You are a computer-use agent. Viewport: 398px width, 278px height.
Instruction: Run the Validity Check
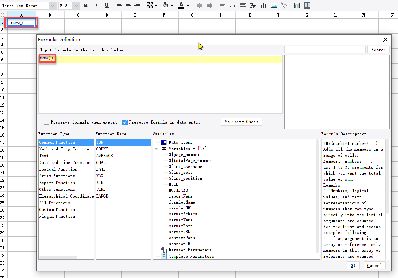(241, 122)
